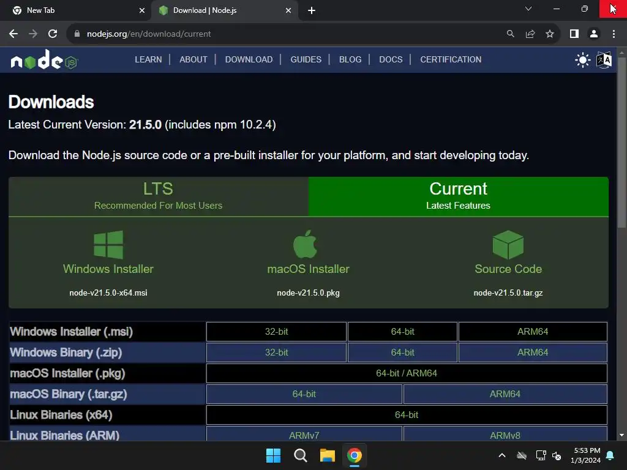Open taskbar Search
The image size is (627, 470).
pyautogui.click(x=300, y=455)
